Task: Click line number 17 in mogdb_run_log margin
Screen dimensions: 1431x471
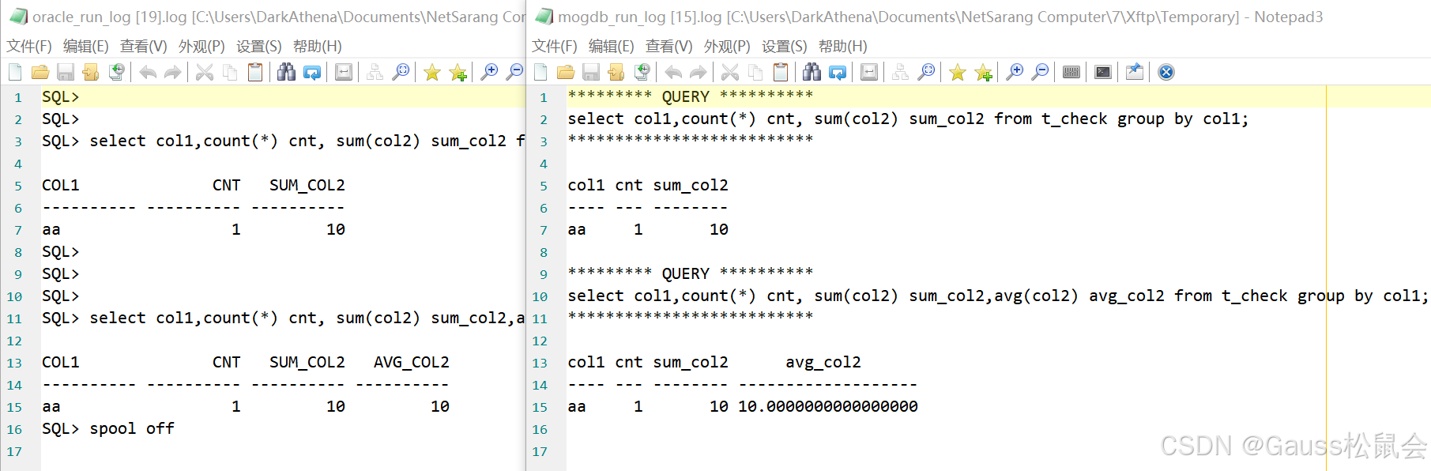Action: (x=540, y=451)
